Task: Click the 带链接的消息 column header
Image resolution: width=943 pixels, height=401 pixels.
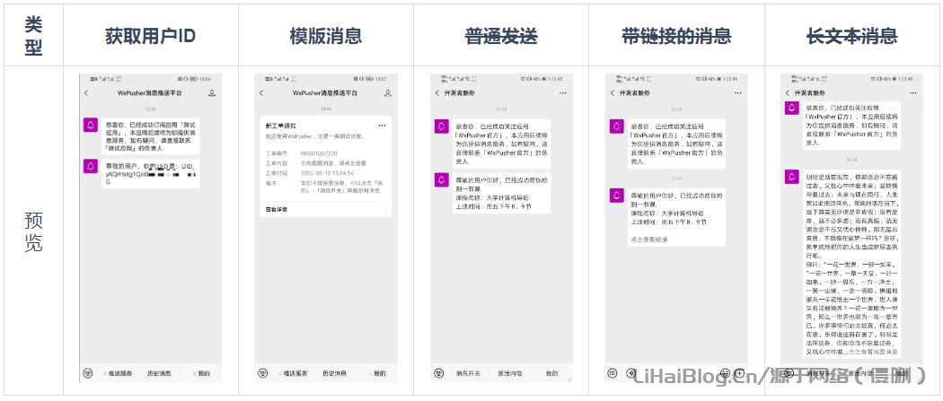Action: tap(676, 35)
